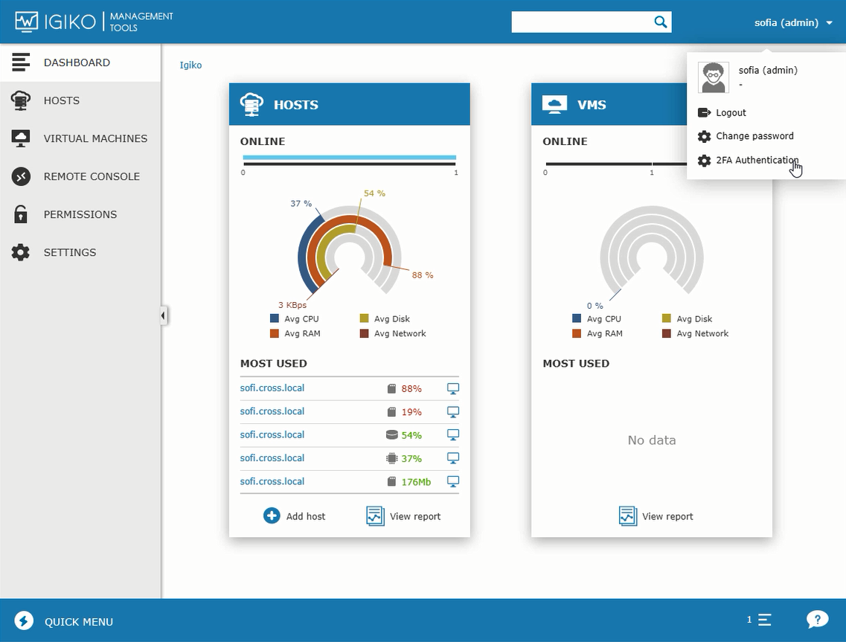Click the Virtual Machines monitor sidebar icon
Viewport: 846px width, 642px height.
(21, 138)
